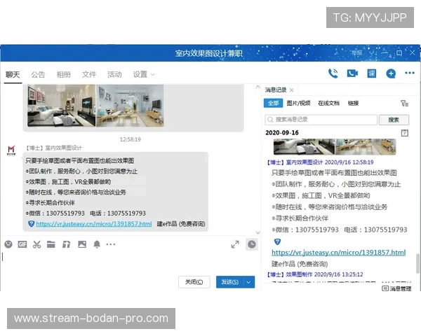
Task: Open the 文件 files tab
Action: [x=89, y=74]
